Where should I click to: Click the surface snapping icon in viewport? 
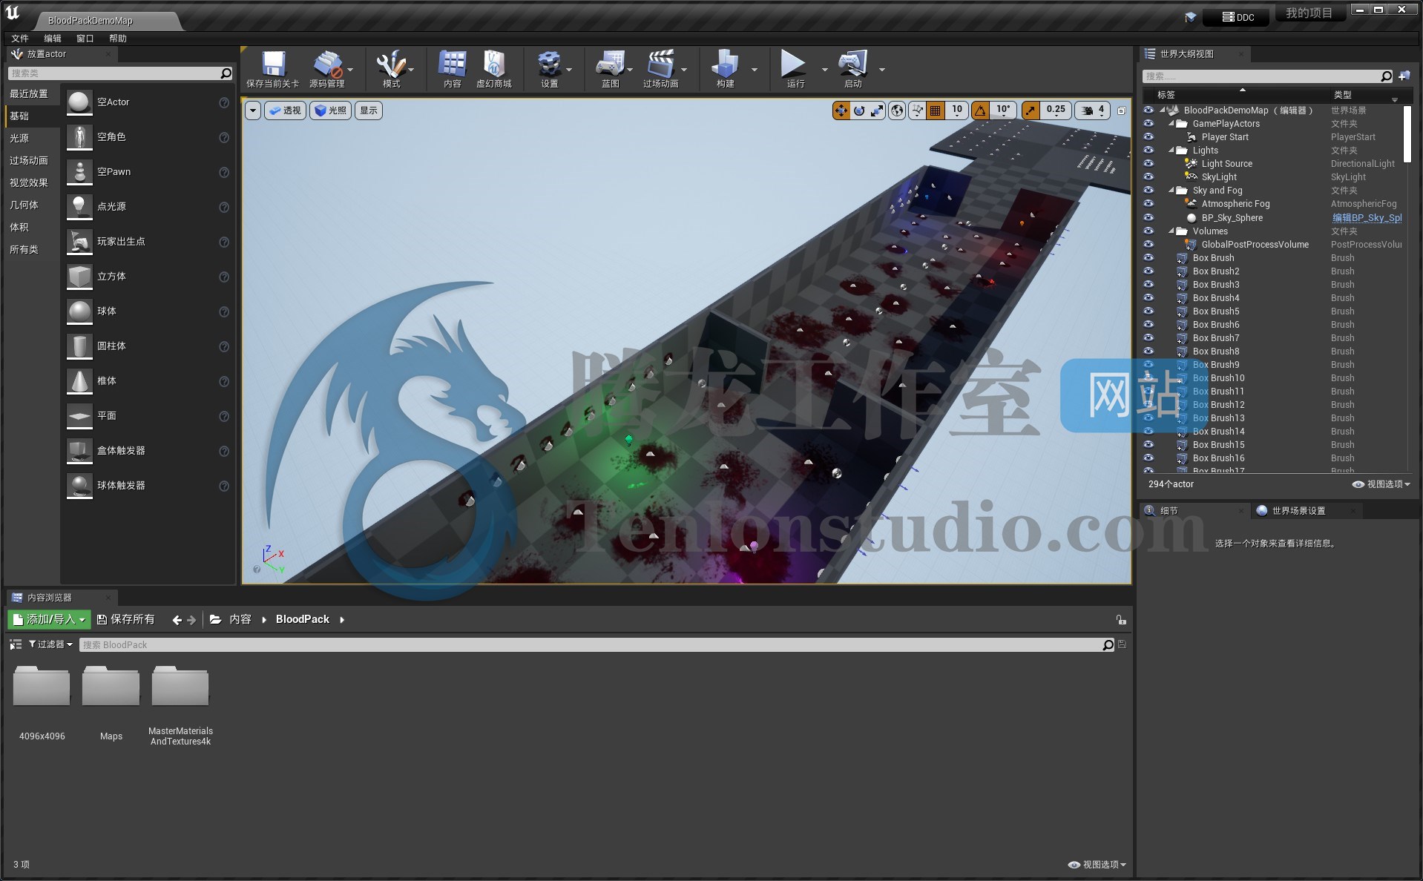tap(918, 110)
